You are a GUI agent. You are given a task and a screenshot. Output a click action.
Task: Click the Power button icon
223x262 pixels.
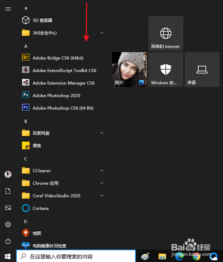tap(8, 241)
